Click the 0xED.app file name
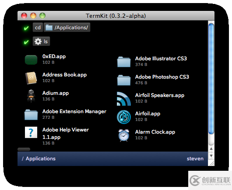The width and height of the screenshot is (232, 190). point(54,56)
